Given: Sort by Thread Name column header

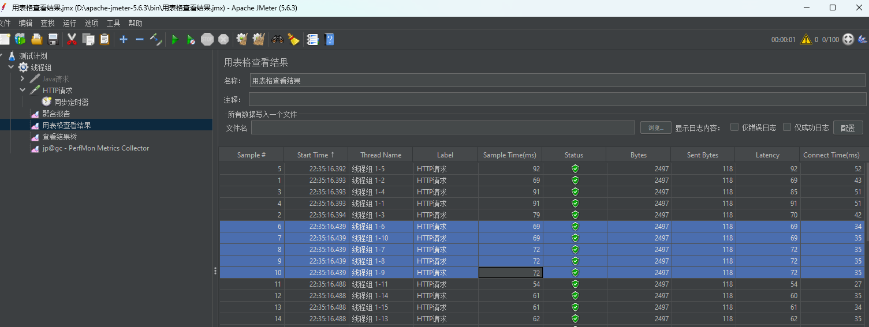Looking at the screenshot, I should (381, 155).
